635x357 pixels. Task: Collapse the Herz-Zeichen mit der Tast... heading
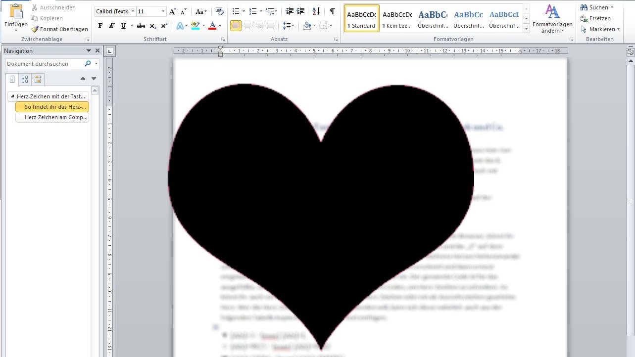(12, 96)
